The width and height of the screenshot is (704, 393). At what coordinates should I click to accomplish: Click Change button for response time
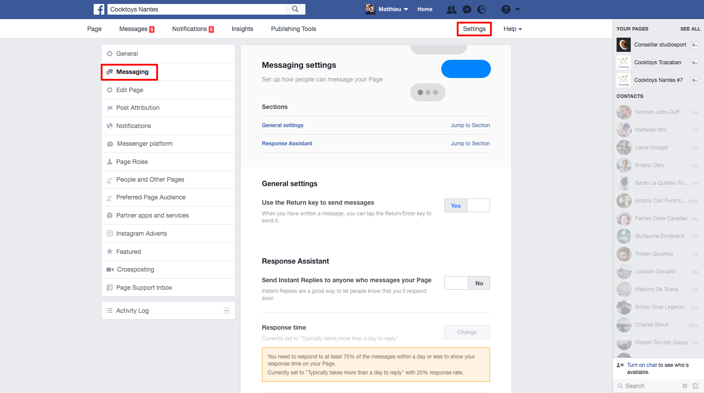[467, 332]
